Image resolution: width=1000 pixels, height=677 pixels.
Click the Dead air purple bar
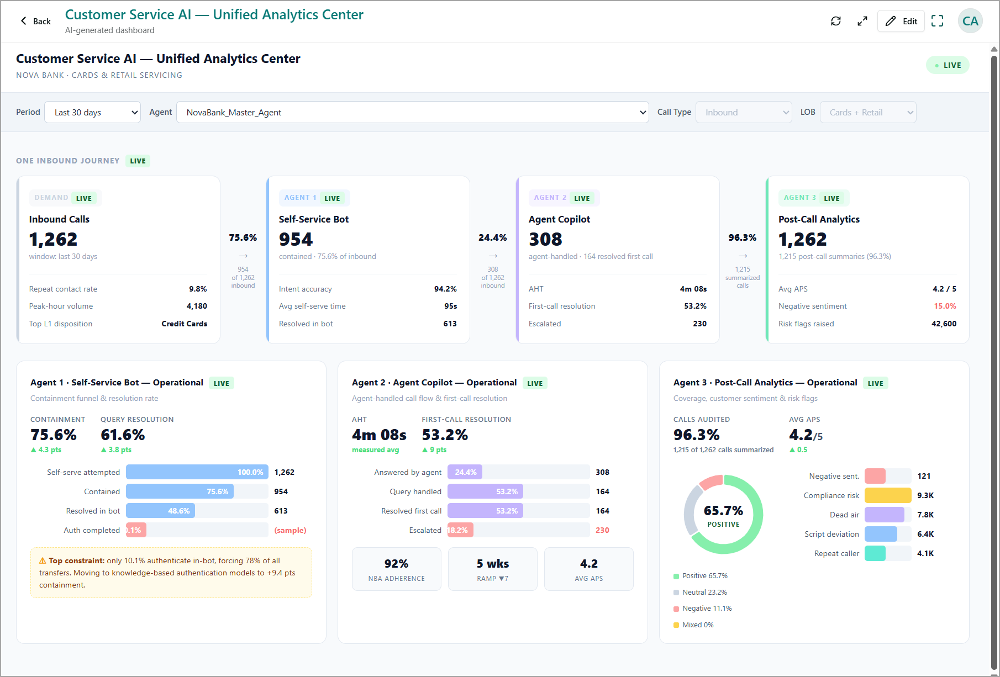884,515
